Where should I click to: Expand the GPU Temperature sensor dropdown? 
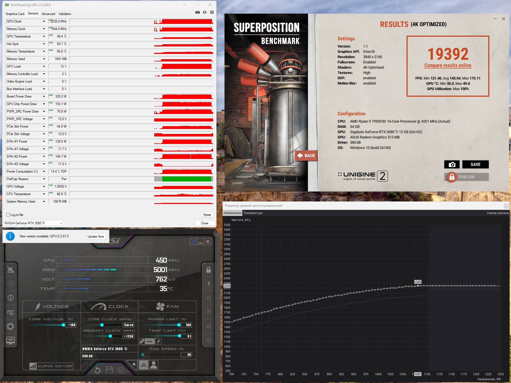(44, 36)
